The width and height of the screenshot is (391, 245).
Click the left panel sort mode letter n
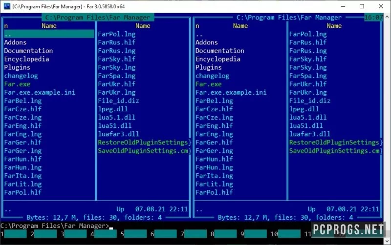tap(6, 26)
